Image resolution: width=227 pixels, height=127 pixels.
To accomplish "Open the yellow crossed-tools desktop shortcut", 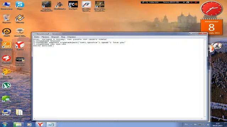I will (x=6, y=74).
